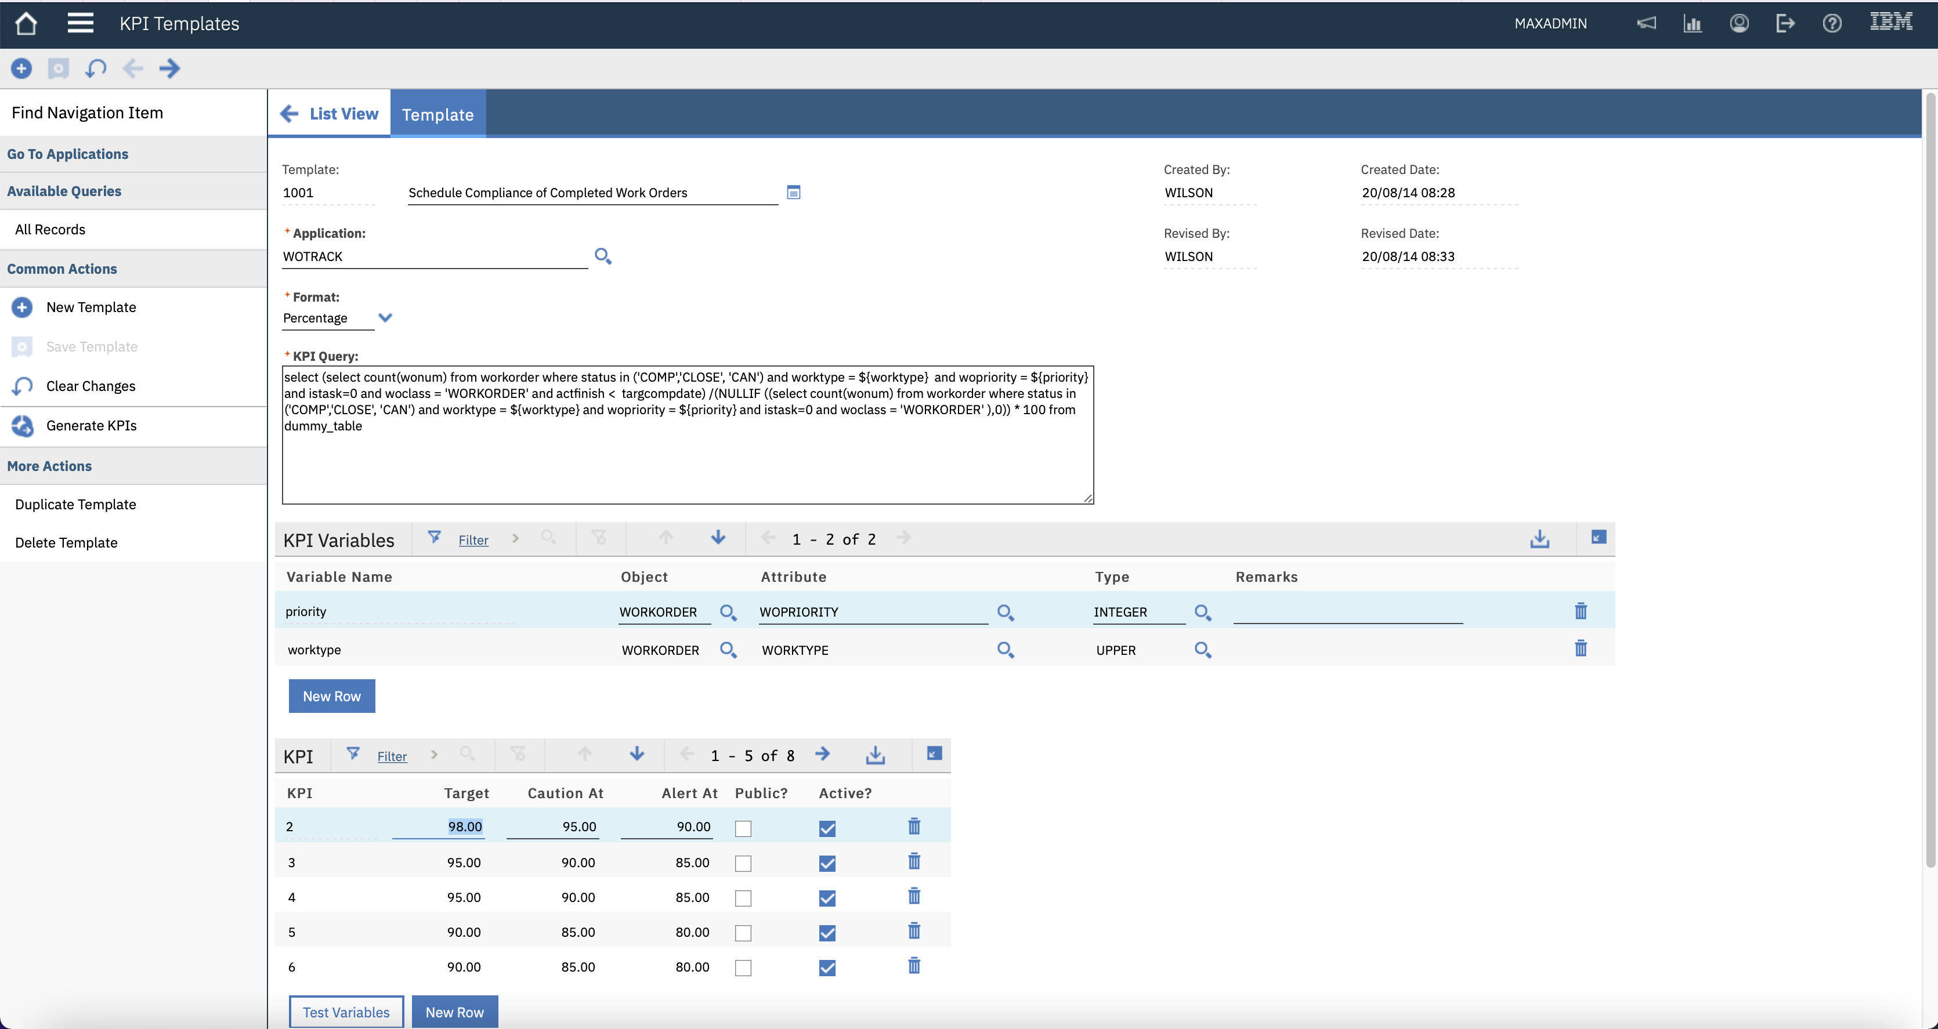Click the Application lookup magnifier icon
The width and height of the screenshot is (1938, 1029).
(x=603, y=256)
